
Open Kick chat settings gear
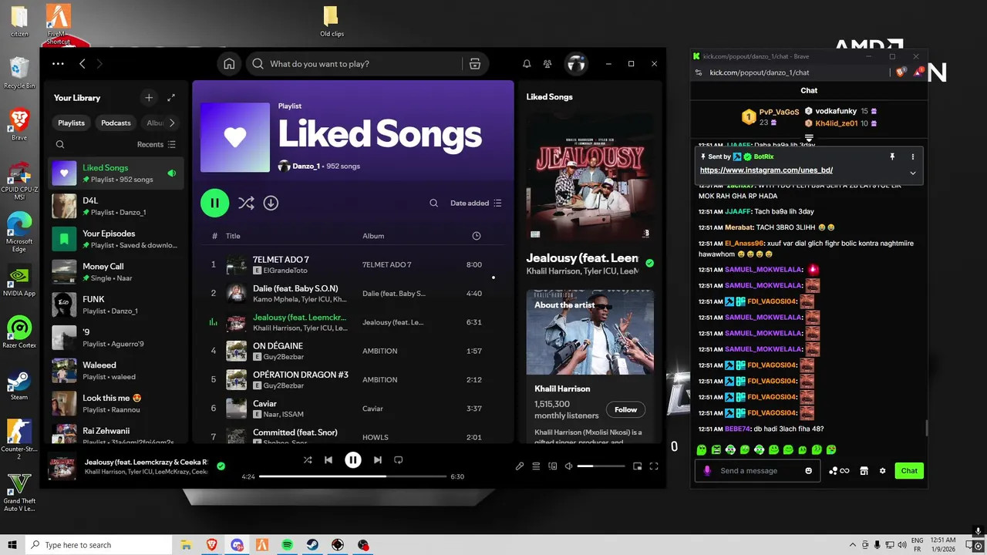882,471
